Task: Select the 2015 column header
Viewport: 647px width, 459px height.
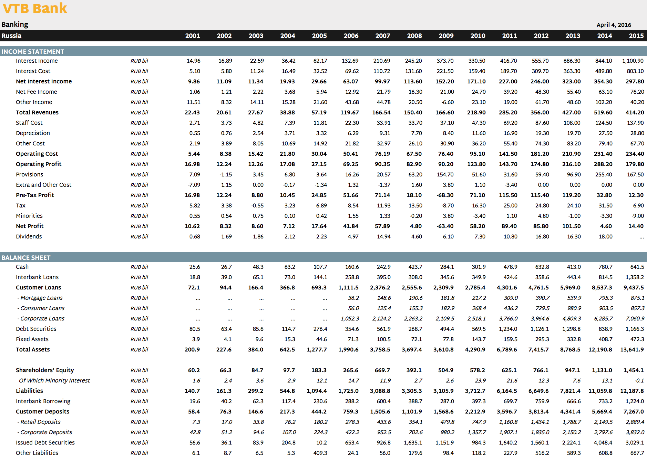Action: point(636,36)
